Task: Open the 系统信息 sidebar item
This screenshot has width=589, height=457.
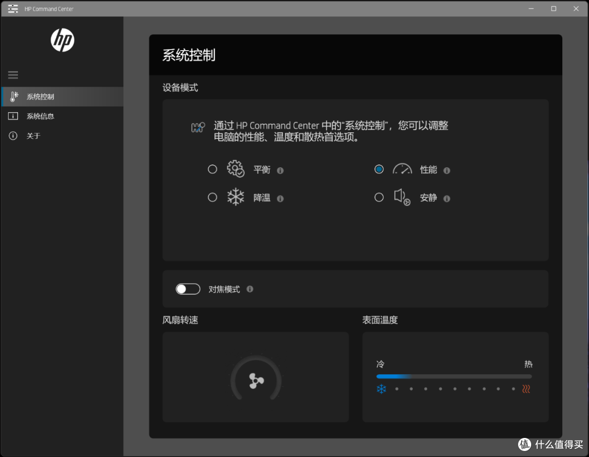Action: (62, 116)
